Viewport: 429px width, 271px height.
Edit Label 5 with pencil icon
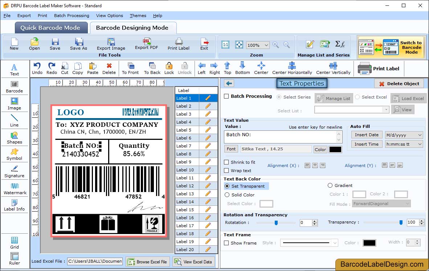[x=208, y=130]
